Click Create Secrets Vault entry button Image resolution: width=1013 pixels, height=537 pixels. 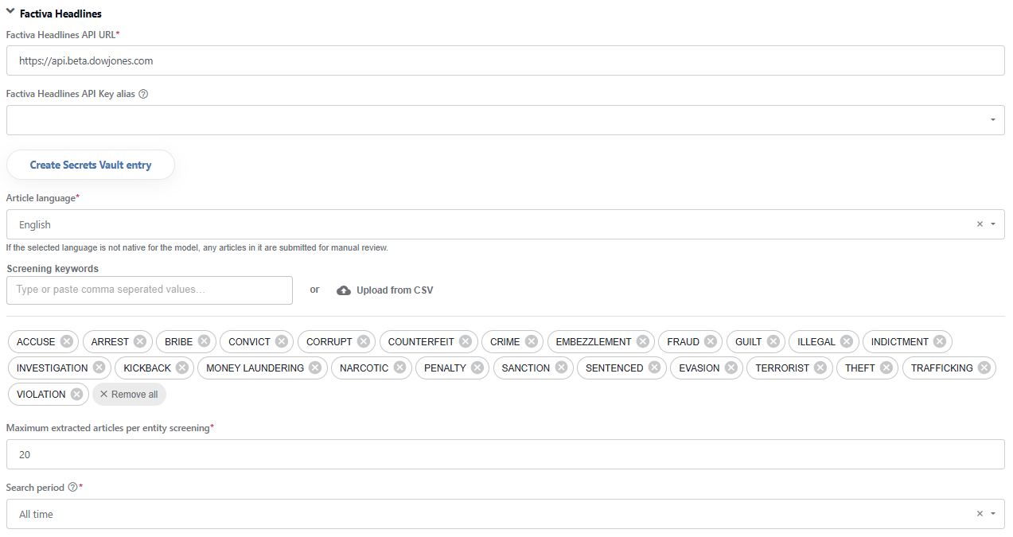(x=91, y=165)
